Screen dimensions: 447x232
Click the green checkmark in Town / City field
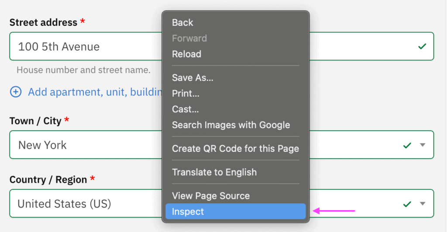407,145
